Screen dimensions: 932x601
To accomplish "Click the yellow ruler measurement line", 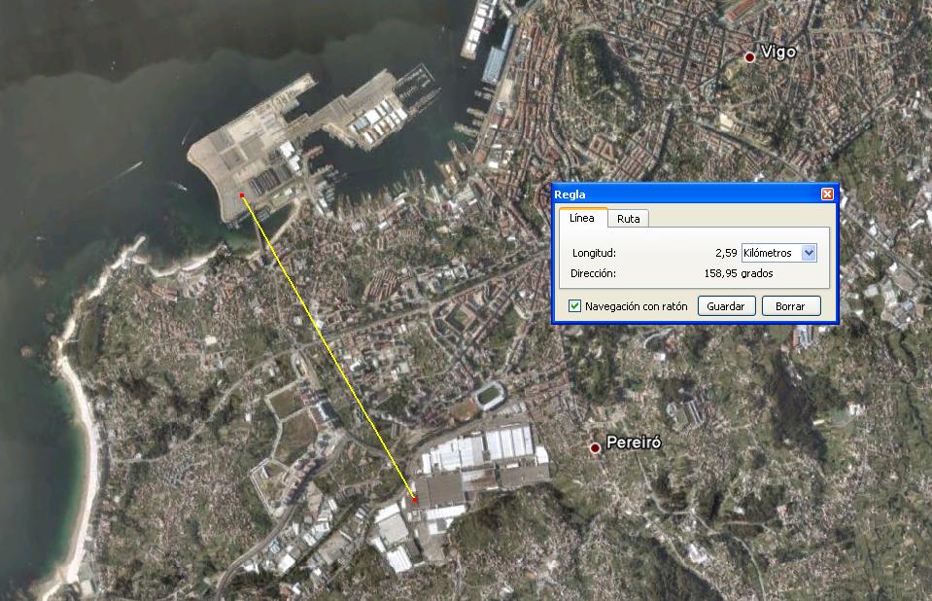I will click(328, 347).
